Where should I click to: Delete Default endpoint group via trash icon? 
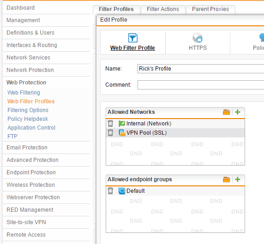click(x=110, y=191)
